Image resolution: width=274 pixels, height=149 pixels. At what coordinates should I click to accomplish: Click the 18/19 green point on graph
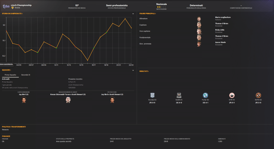(x=106, y=33)
